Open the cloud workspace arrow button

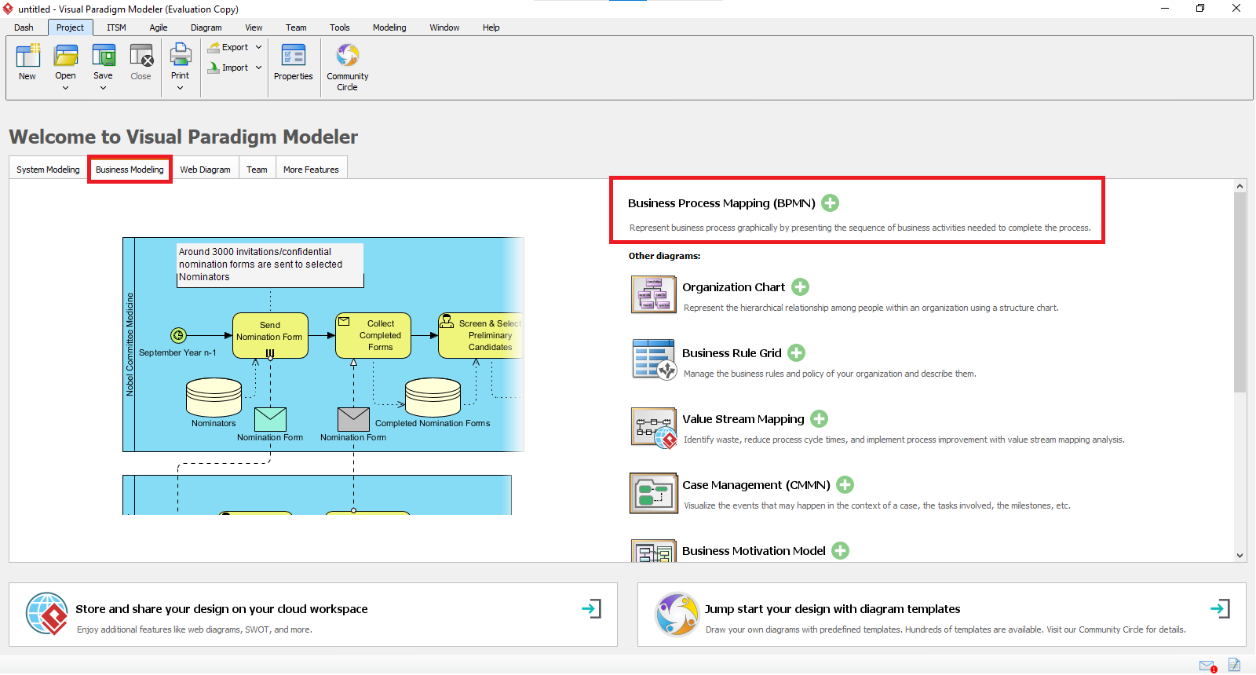click(x=591, y=608)
